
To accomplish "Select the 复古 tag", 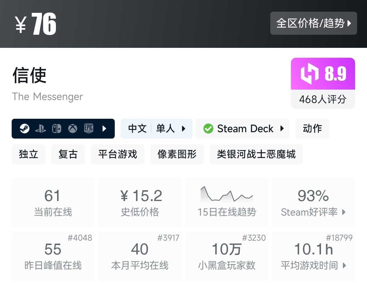I will point(68,154).
